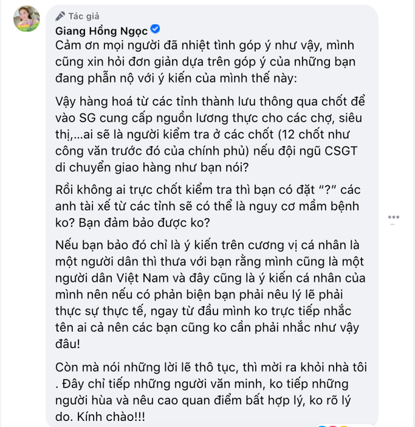Click Giang Hồng Ngọc's profile avatar
Image resolution: width=415 pixels, height=427 pixels.
click(26, 21)
